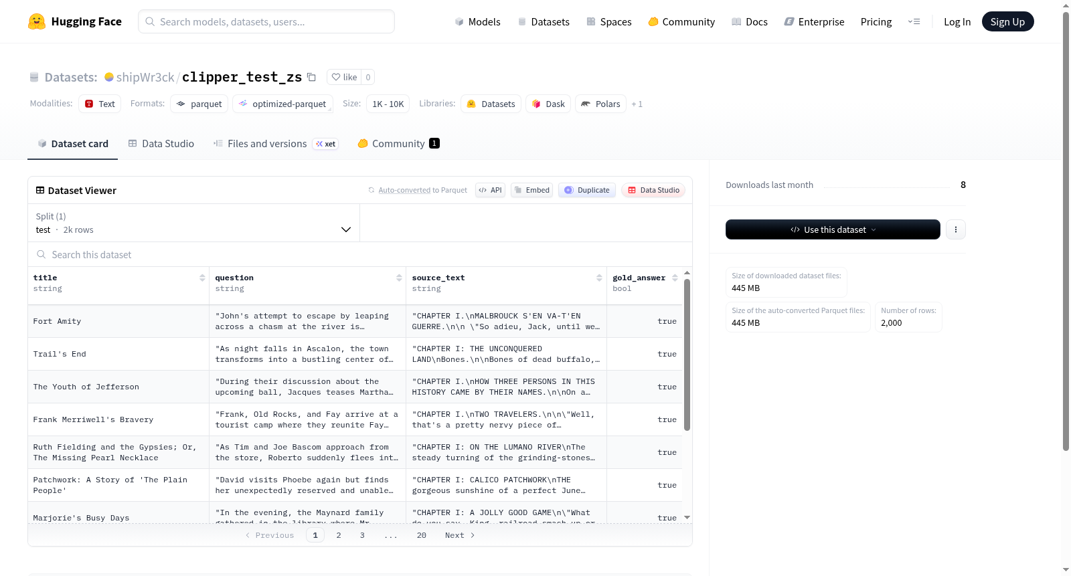Sort by the gold_answer column

point(675,278)
